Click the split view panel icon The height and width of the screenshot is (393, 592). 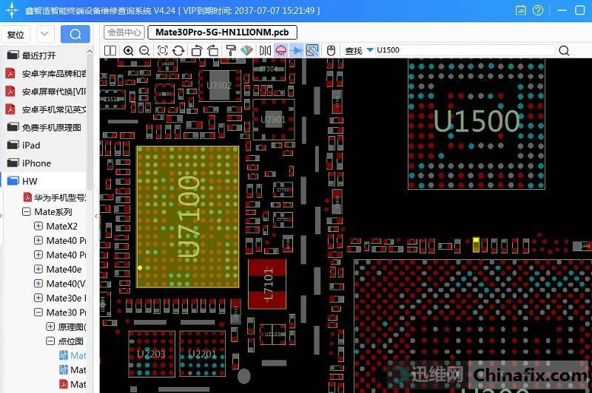[110, 50]
